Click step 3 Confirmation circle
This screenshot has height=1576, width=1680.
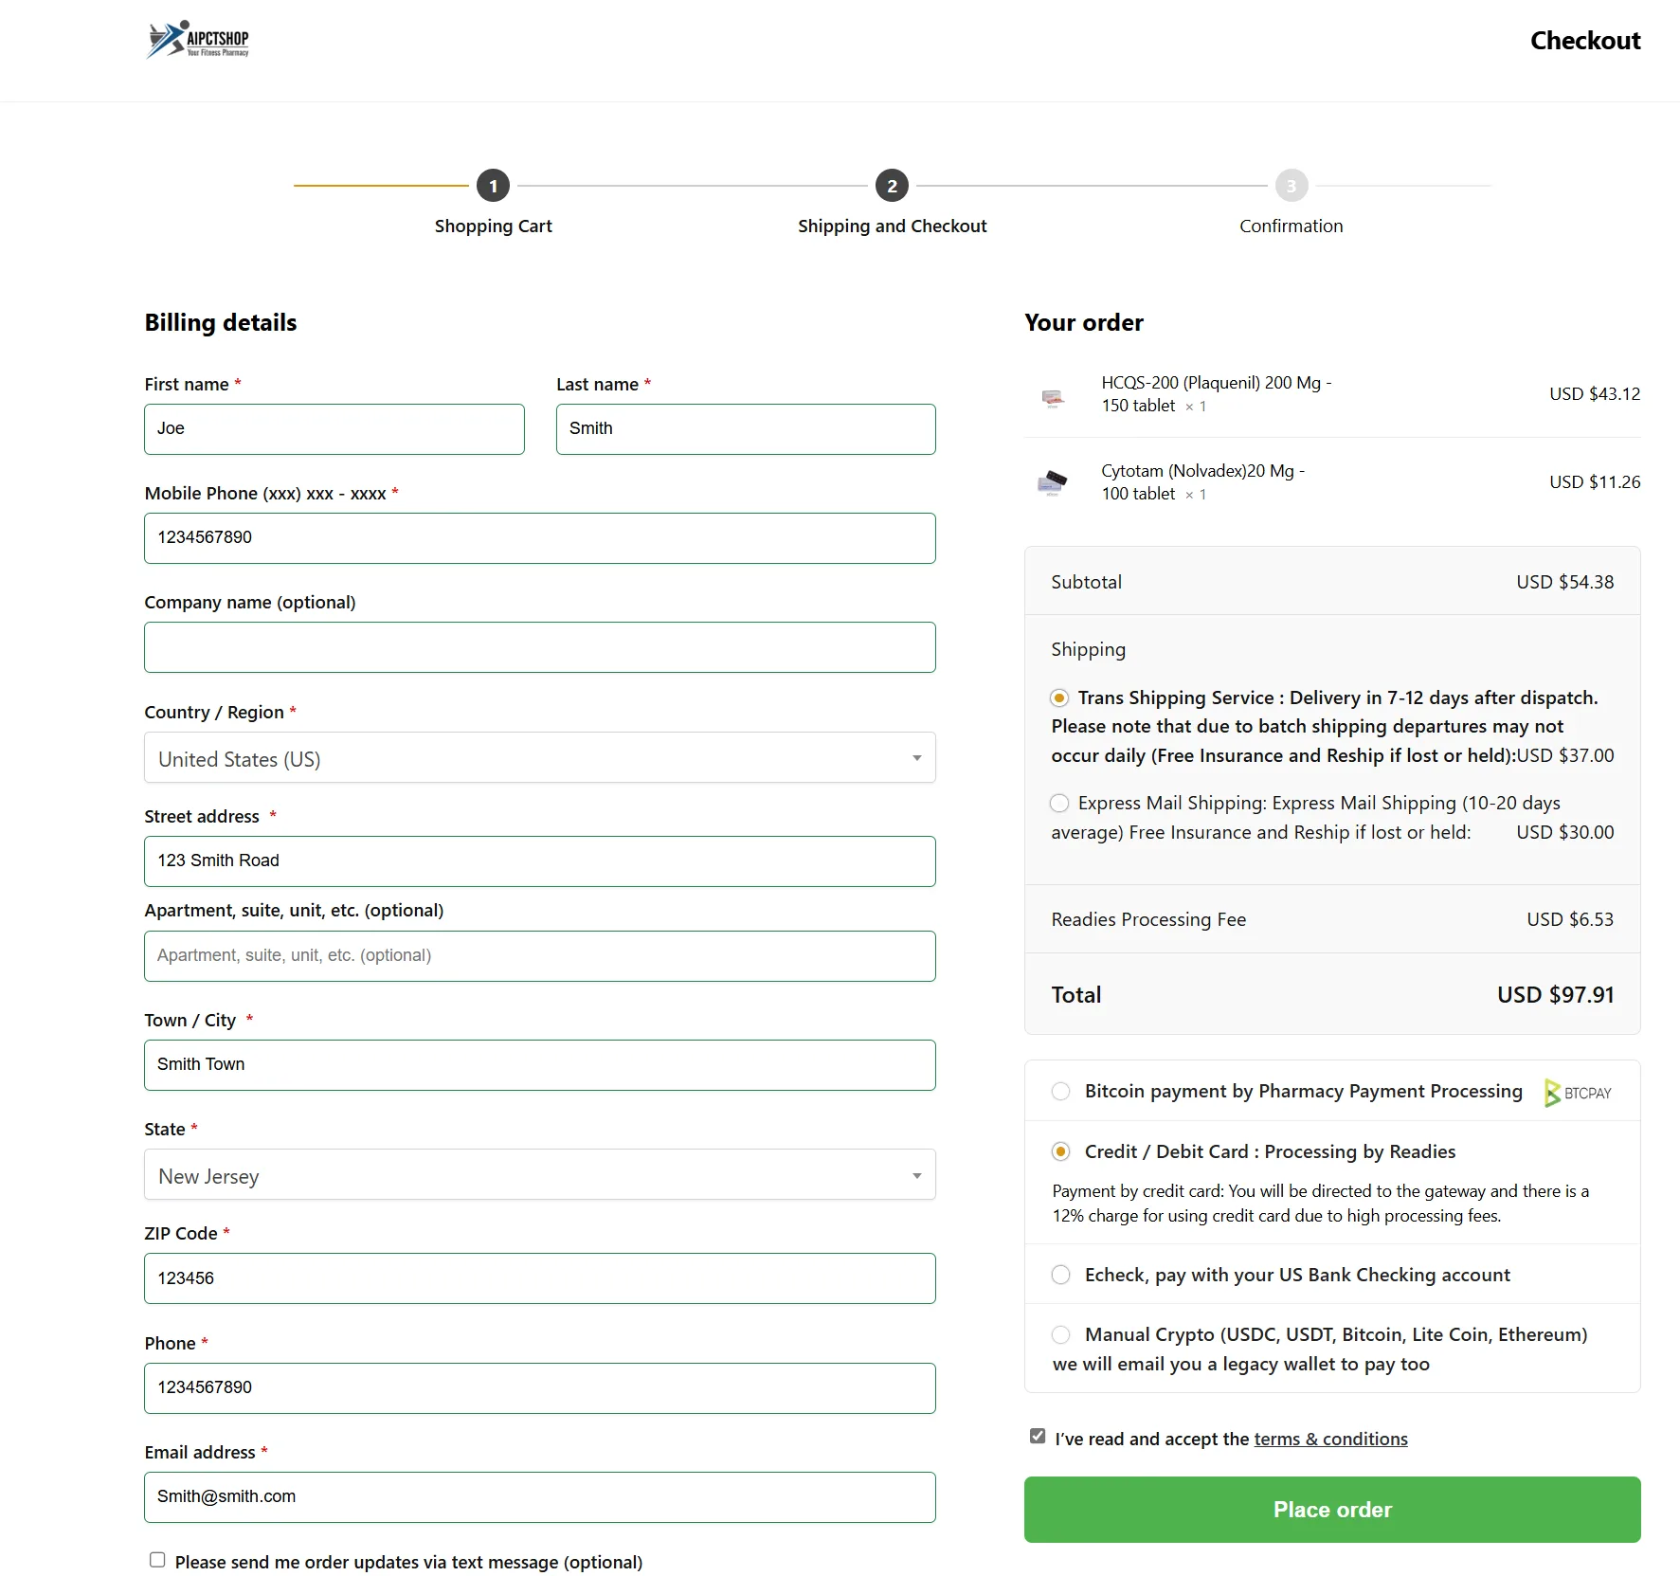[1291, 186]
